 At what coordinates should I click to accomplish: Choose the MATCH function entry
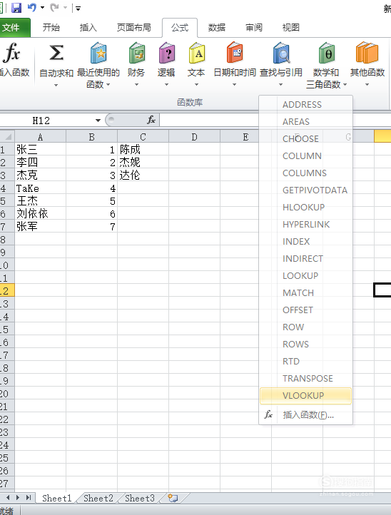click(x=305, y=293)
